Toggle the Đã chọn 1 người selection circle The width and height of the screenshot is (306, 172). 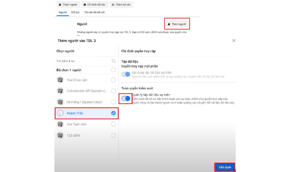coord(113,70)
